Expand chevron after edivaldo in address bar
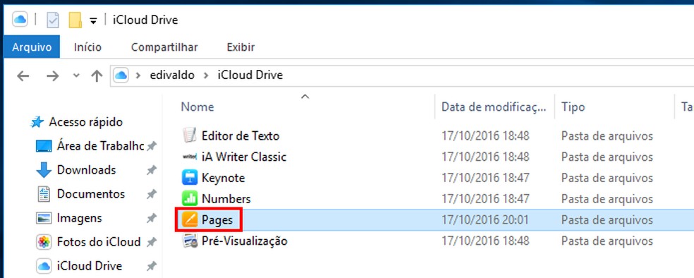Image resolution: width=694 pixels, height=278 pixels. click(x=205, y=75)
